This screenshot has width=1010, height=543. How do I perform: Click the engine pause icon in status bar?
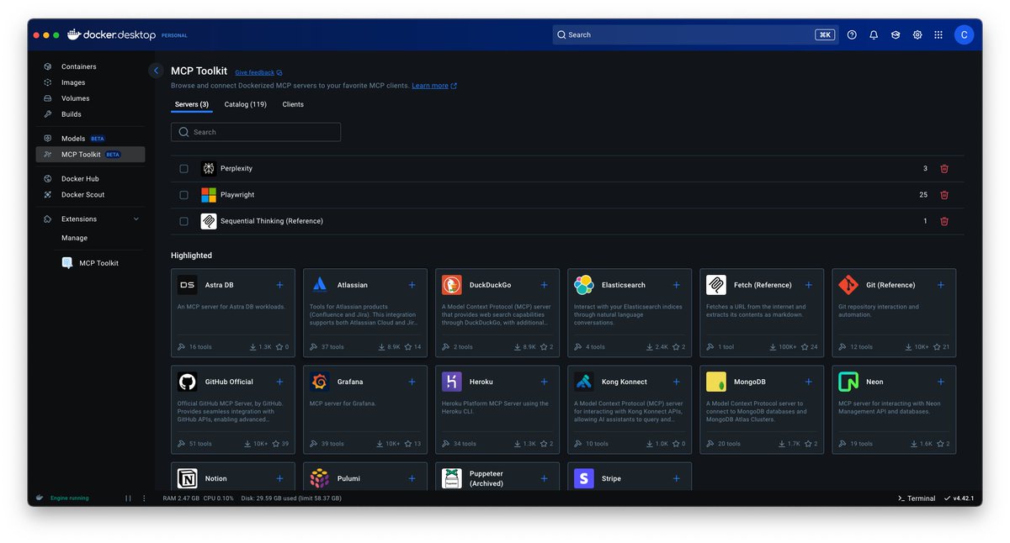coord(128,498)
